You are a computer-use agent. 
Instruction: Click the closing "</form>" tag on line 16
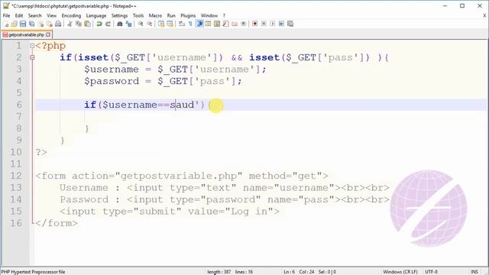(57, 223)
